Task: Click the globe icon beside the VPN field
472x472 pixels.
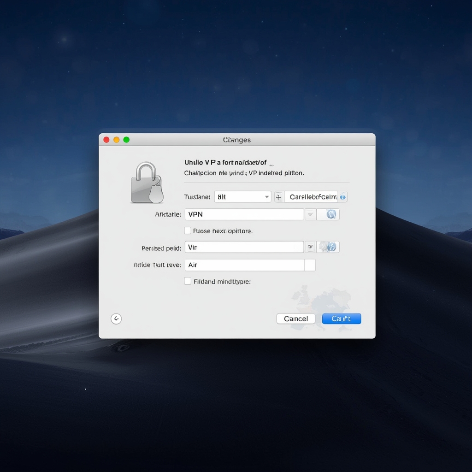Action: 328,214
